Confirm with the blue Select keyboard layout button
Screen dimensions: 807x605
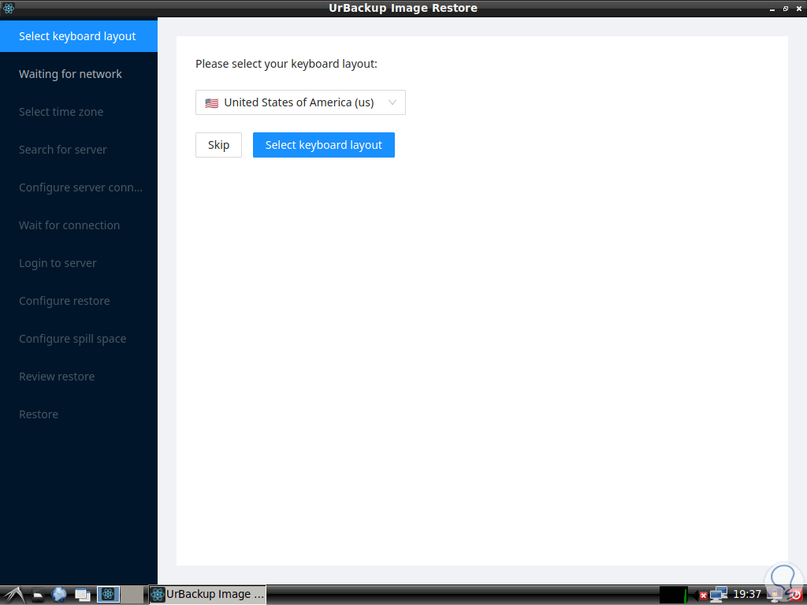[324, 145]
